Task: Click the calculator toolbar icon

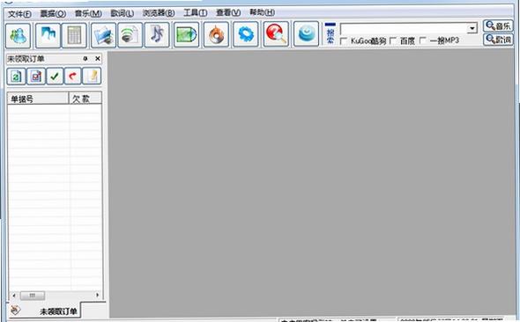Action: (74, 35)
